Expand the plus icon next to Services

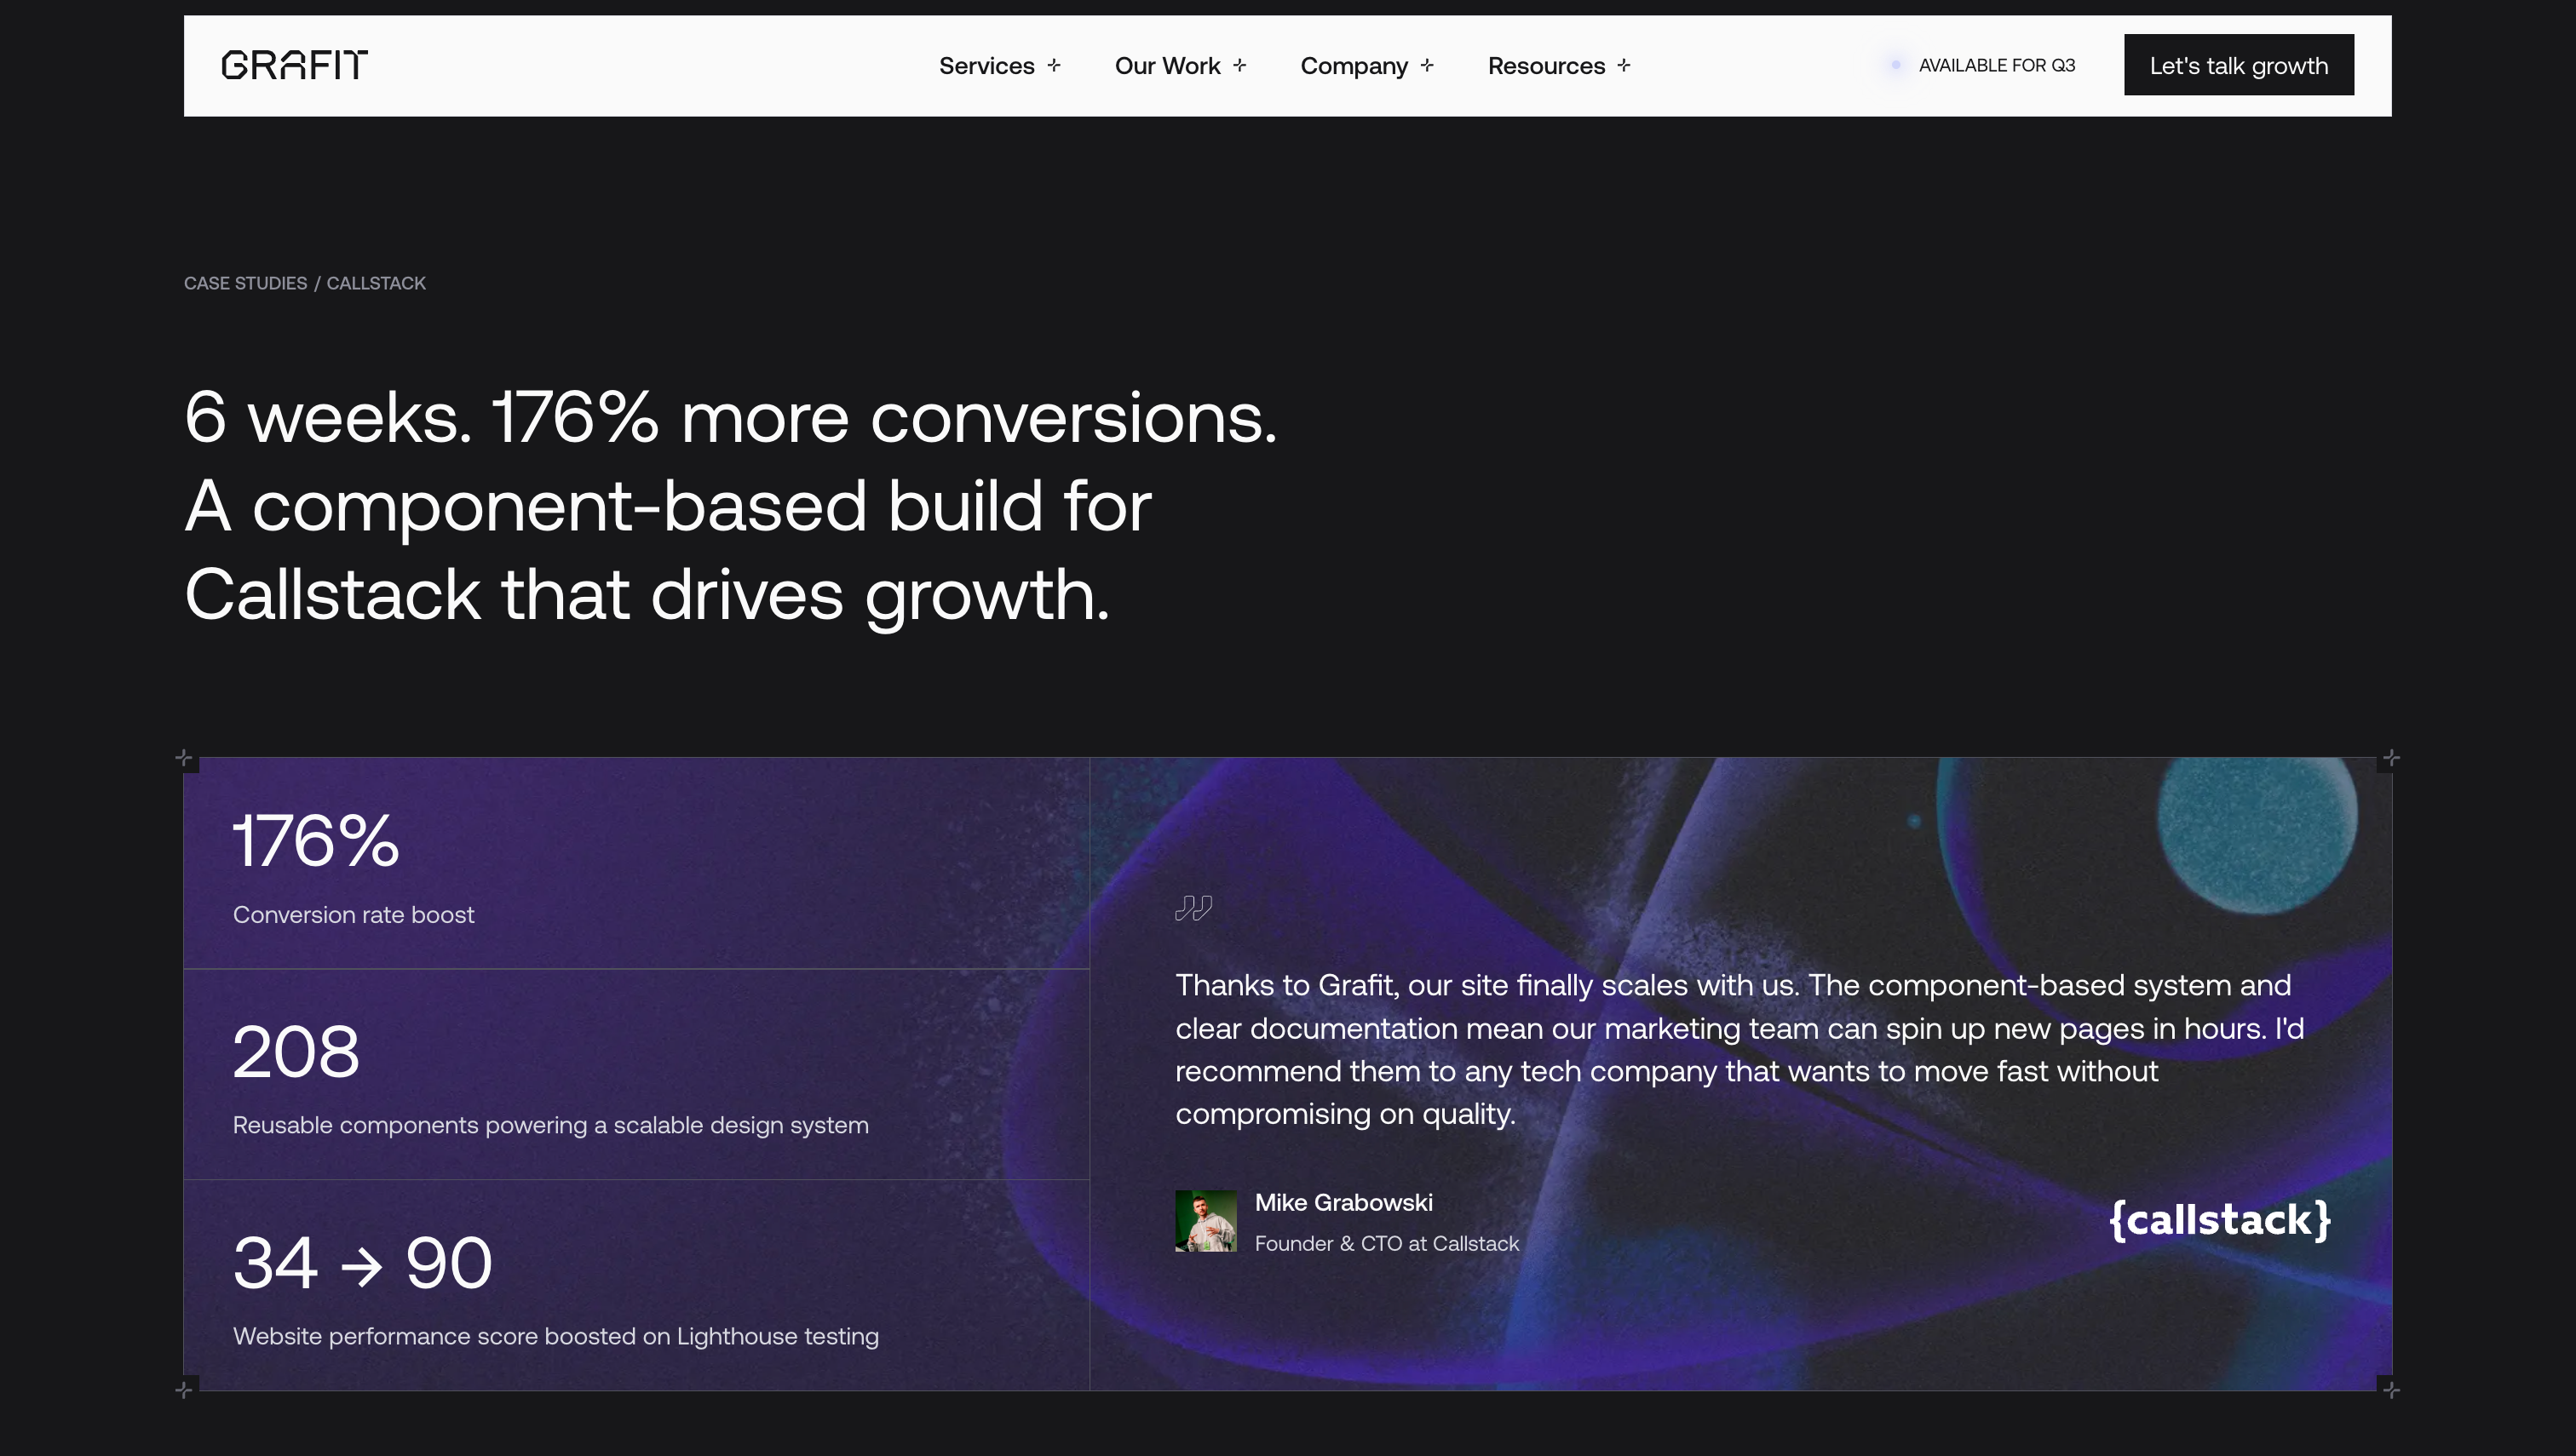[x=1054, y=65]
